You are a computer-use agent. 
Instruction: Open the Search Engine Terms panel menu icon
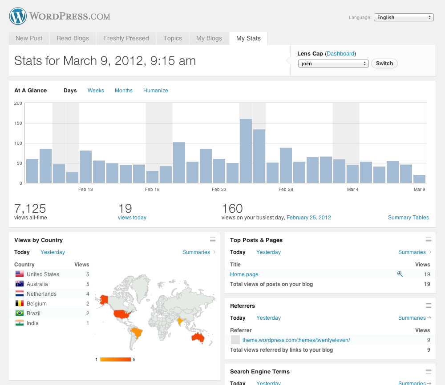pyautogui.click(x=429, y=371)
